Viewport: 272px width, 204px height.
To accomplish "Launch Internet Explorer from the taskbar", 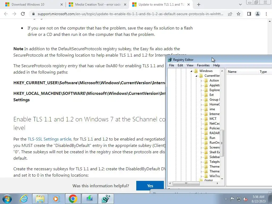I will [x=24, y=199].
